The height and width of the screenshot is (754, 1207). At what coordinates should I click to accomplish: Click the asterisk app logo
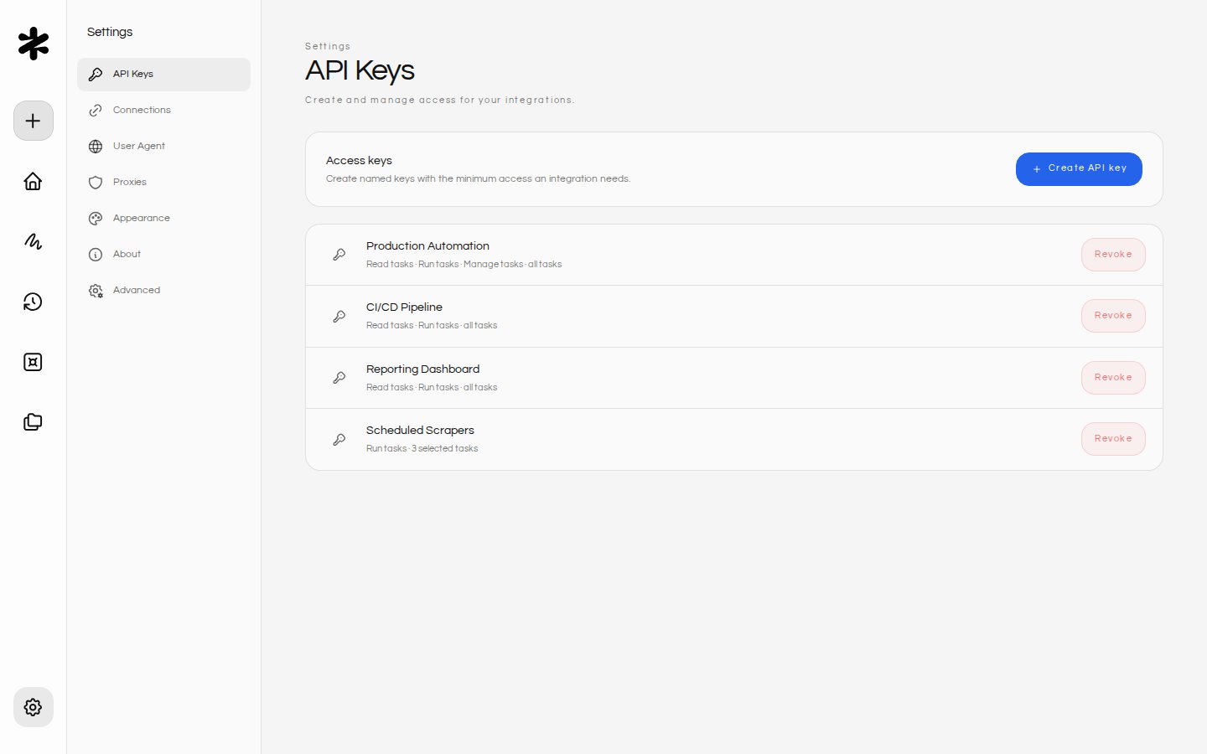[34, 44]
